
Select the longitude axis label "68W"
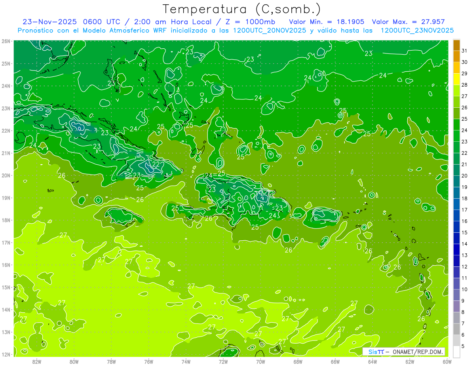[x=298, y=361]
